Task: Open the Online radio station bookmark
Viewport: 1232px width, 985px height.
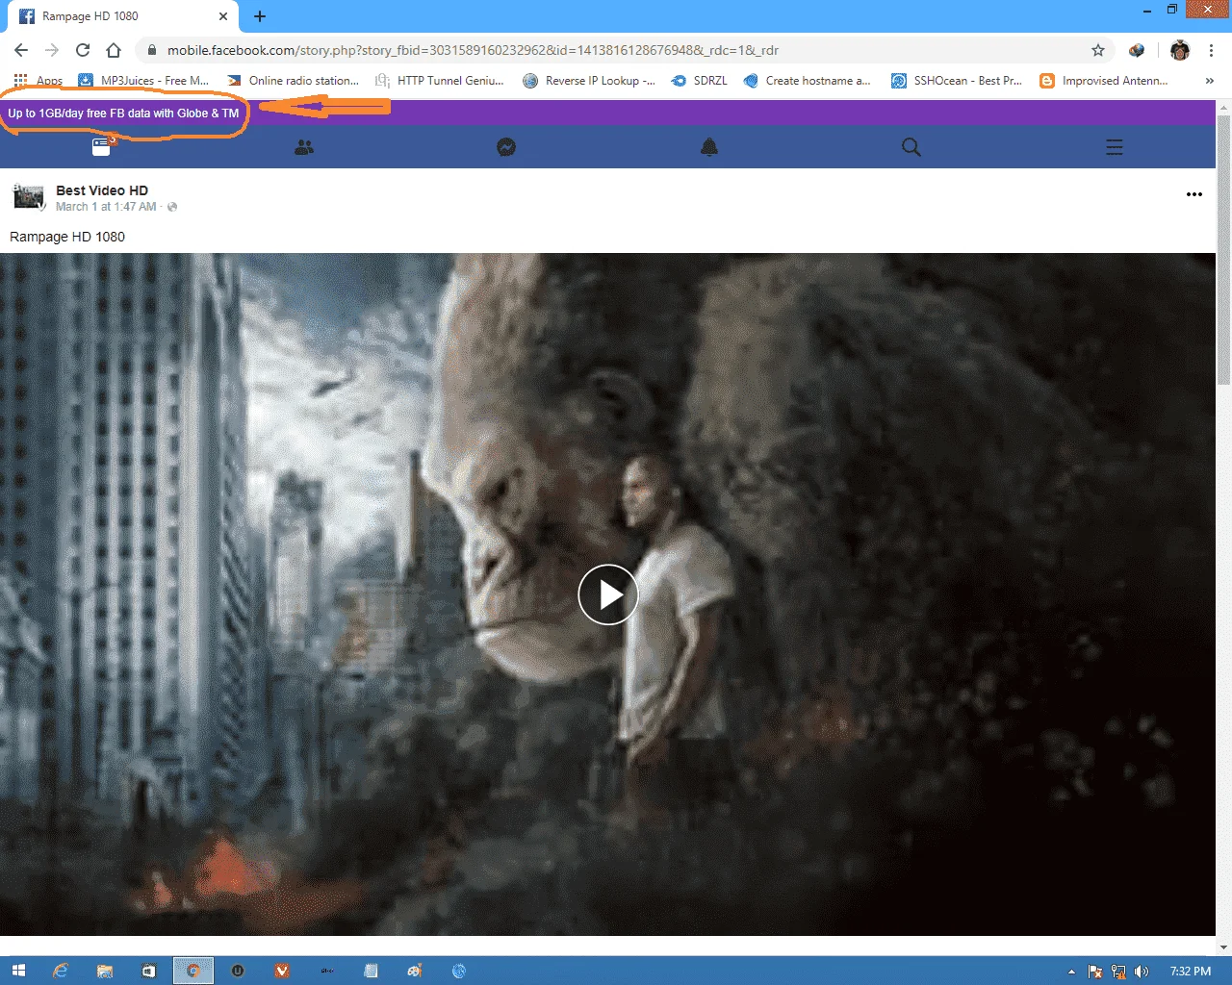Action: [x=293, y=81]
